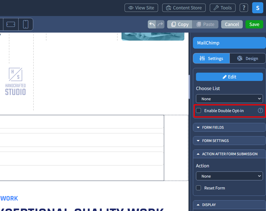The image size is (266, 211).
Task: Select the MailChimp panel header
Action: tap(229, 43)
